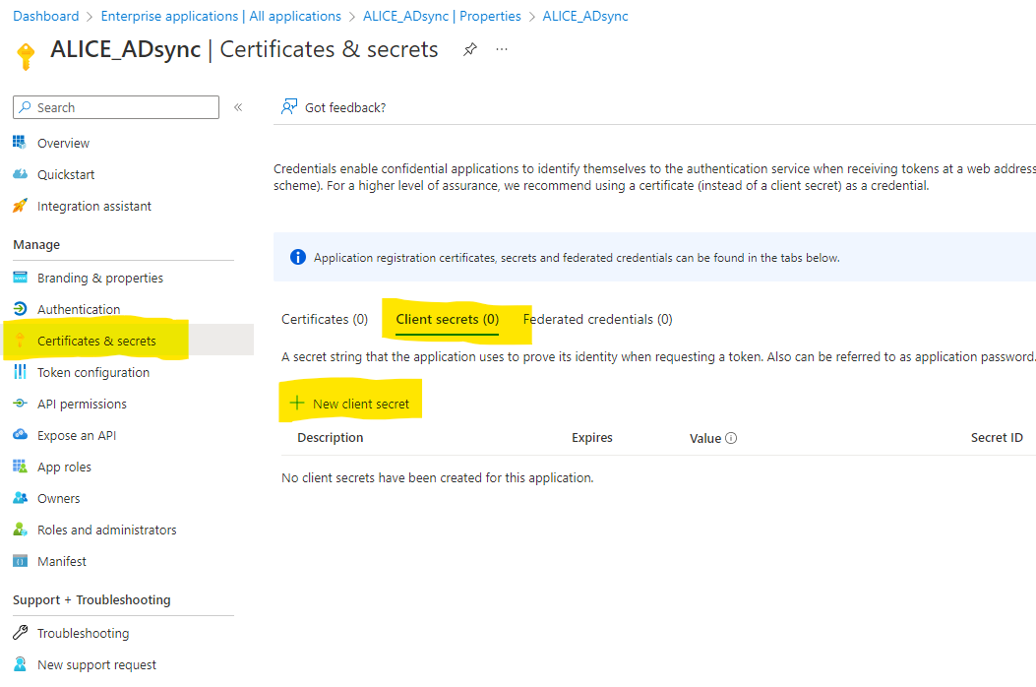Switch to the Certificates (0) tab
This screenshot has width=1036, height=687.
(x=325, y=319)
